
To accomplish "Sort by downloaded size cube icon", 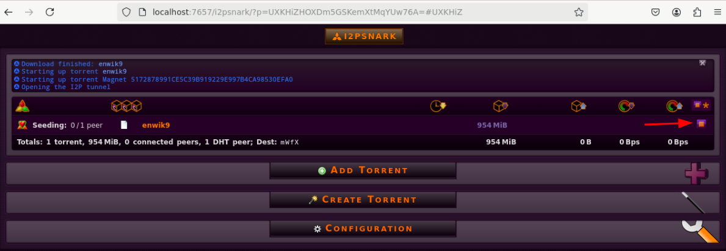I will click(x=501, y=106).
